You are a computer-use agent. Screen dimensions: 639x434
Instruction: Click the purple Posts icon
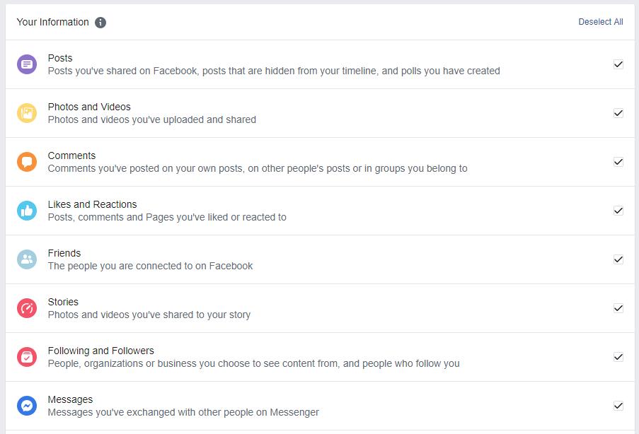pos(27,64)
